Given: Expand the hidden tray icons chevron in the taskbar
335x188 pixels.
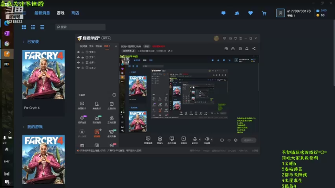Looking at the screenshot, I should point(10,132).
